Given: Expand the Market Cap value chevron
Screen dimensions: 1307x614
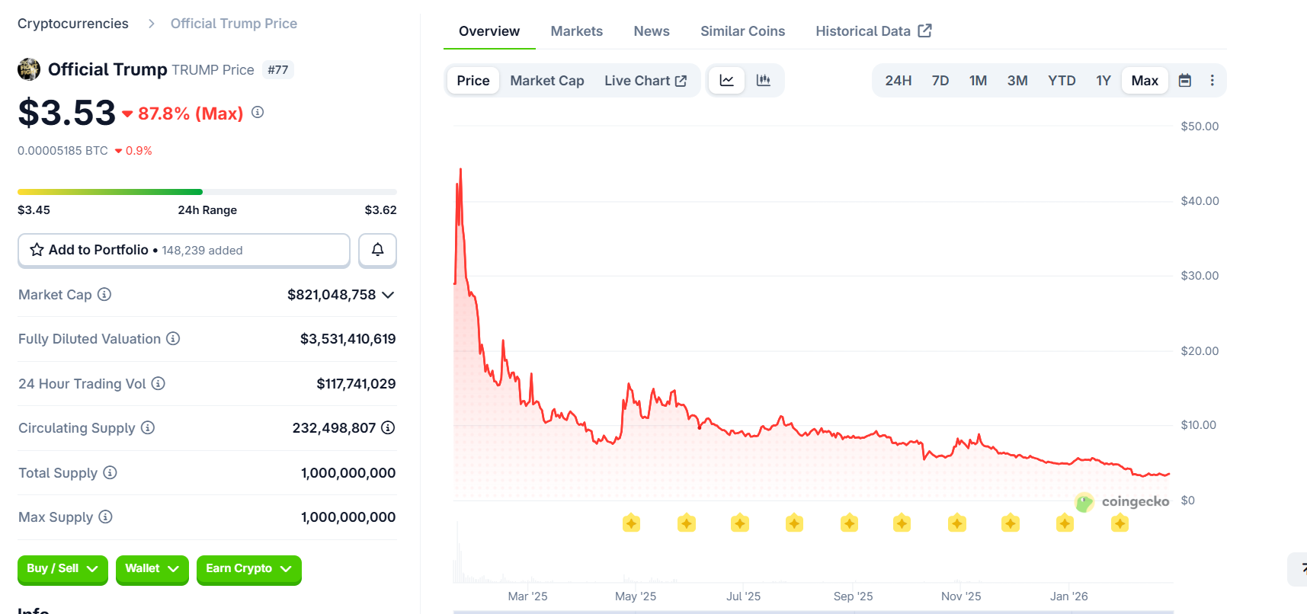Looking at the screenshot, I should pyautogui.click(x=388, y=295).
